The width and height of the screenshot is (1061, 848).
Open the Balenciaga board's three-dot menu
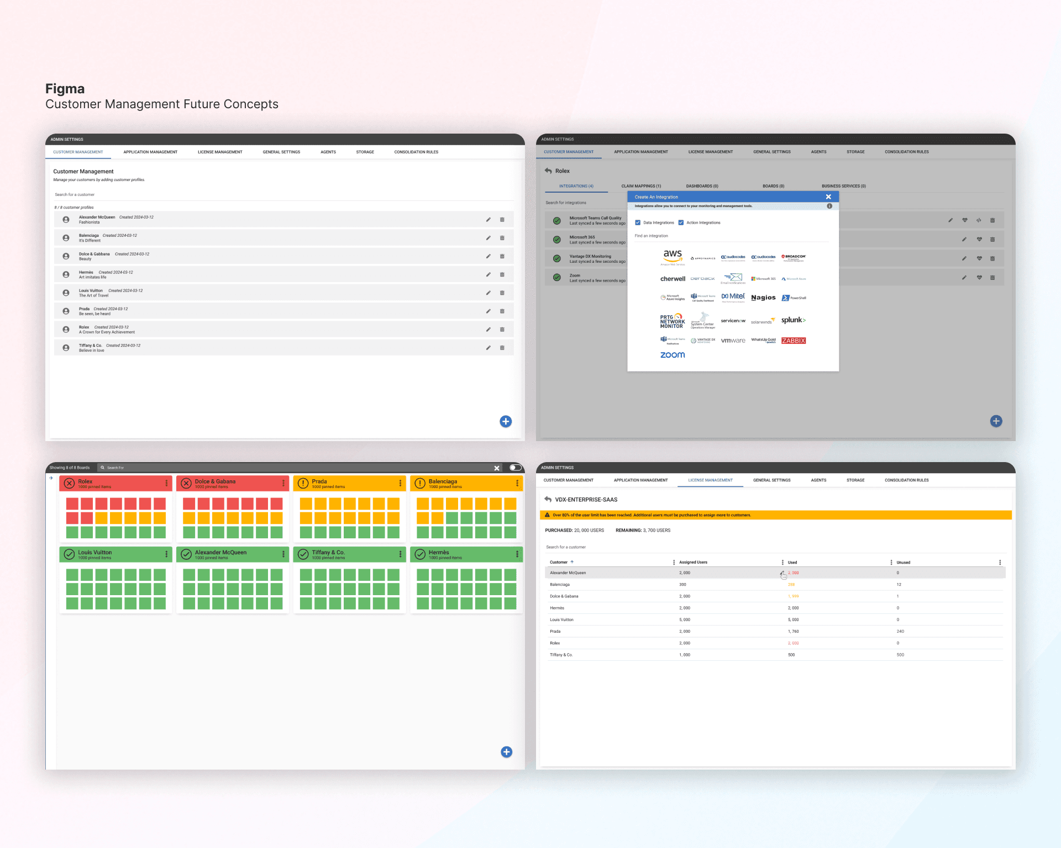[x=517, y=484]
